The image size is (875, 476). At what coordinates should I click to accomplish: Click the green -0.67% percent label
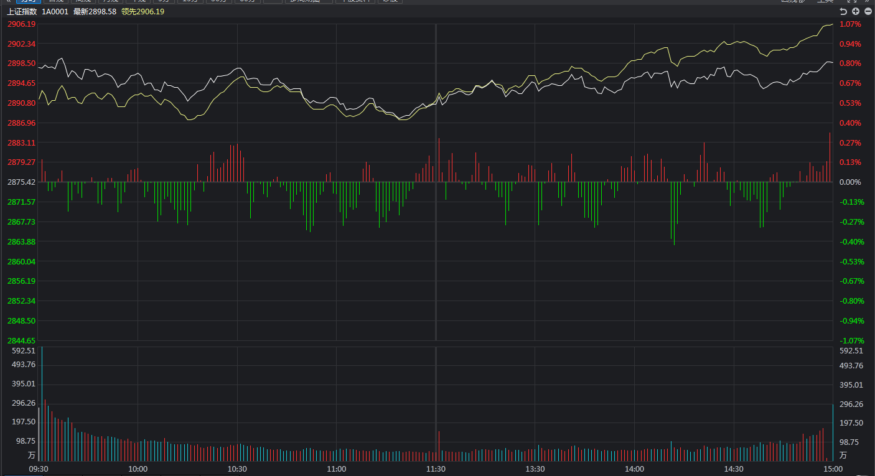click(851, 281)
